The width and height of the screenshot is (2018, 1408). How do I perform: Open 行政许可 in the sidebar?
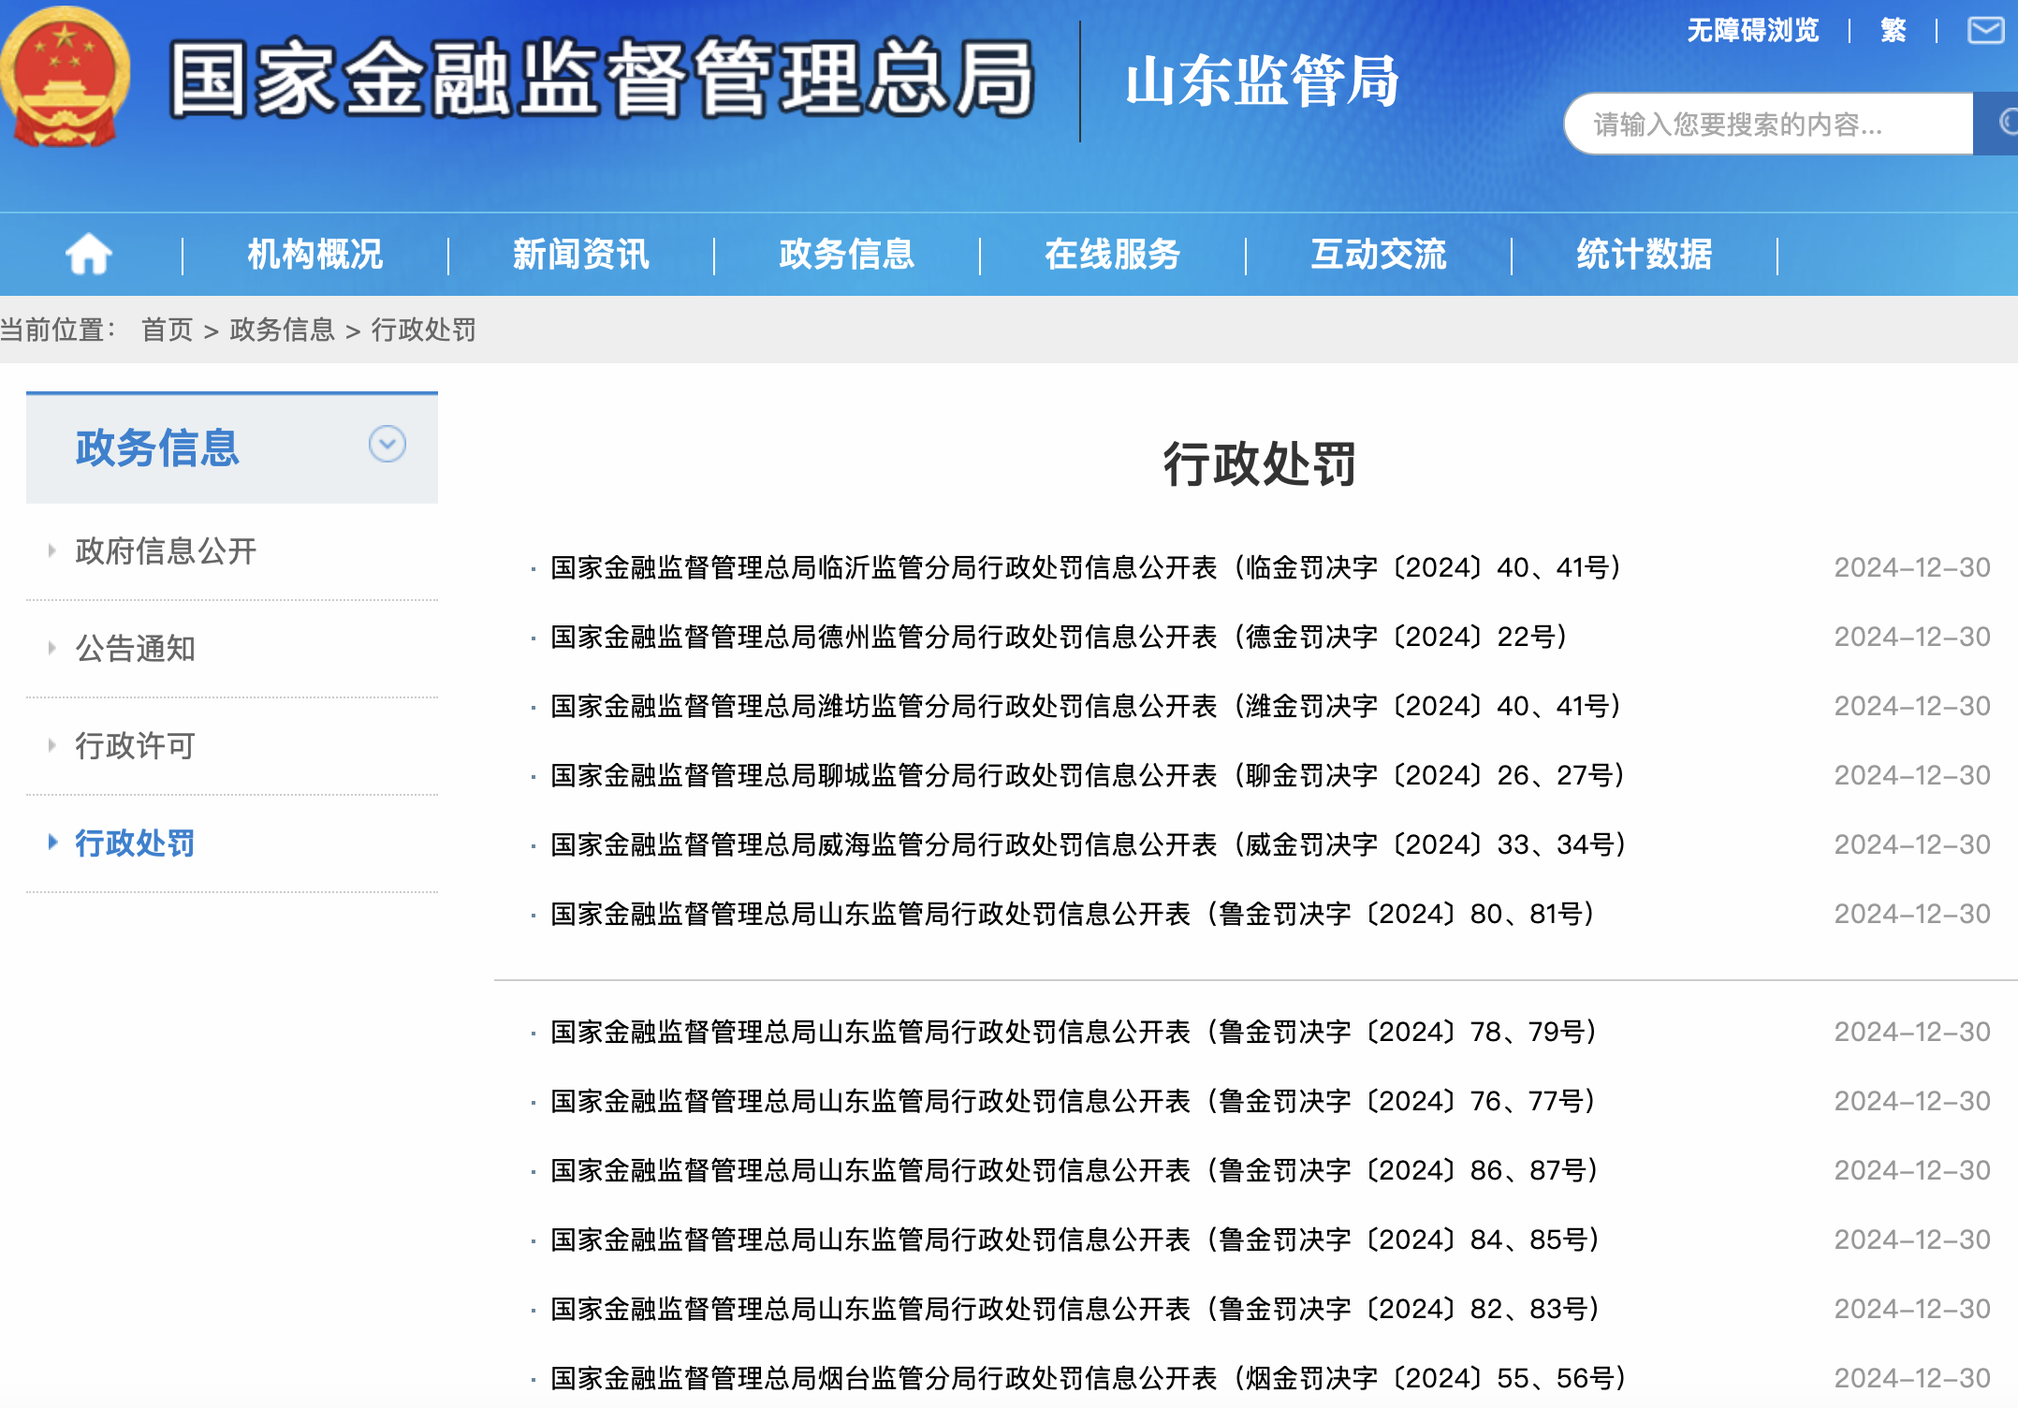pos(135,746)
